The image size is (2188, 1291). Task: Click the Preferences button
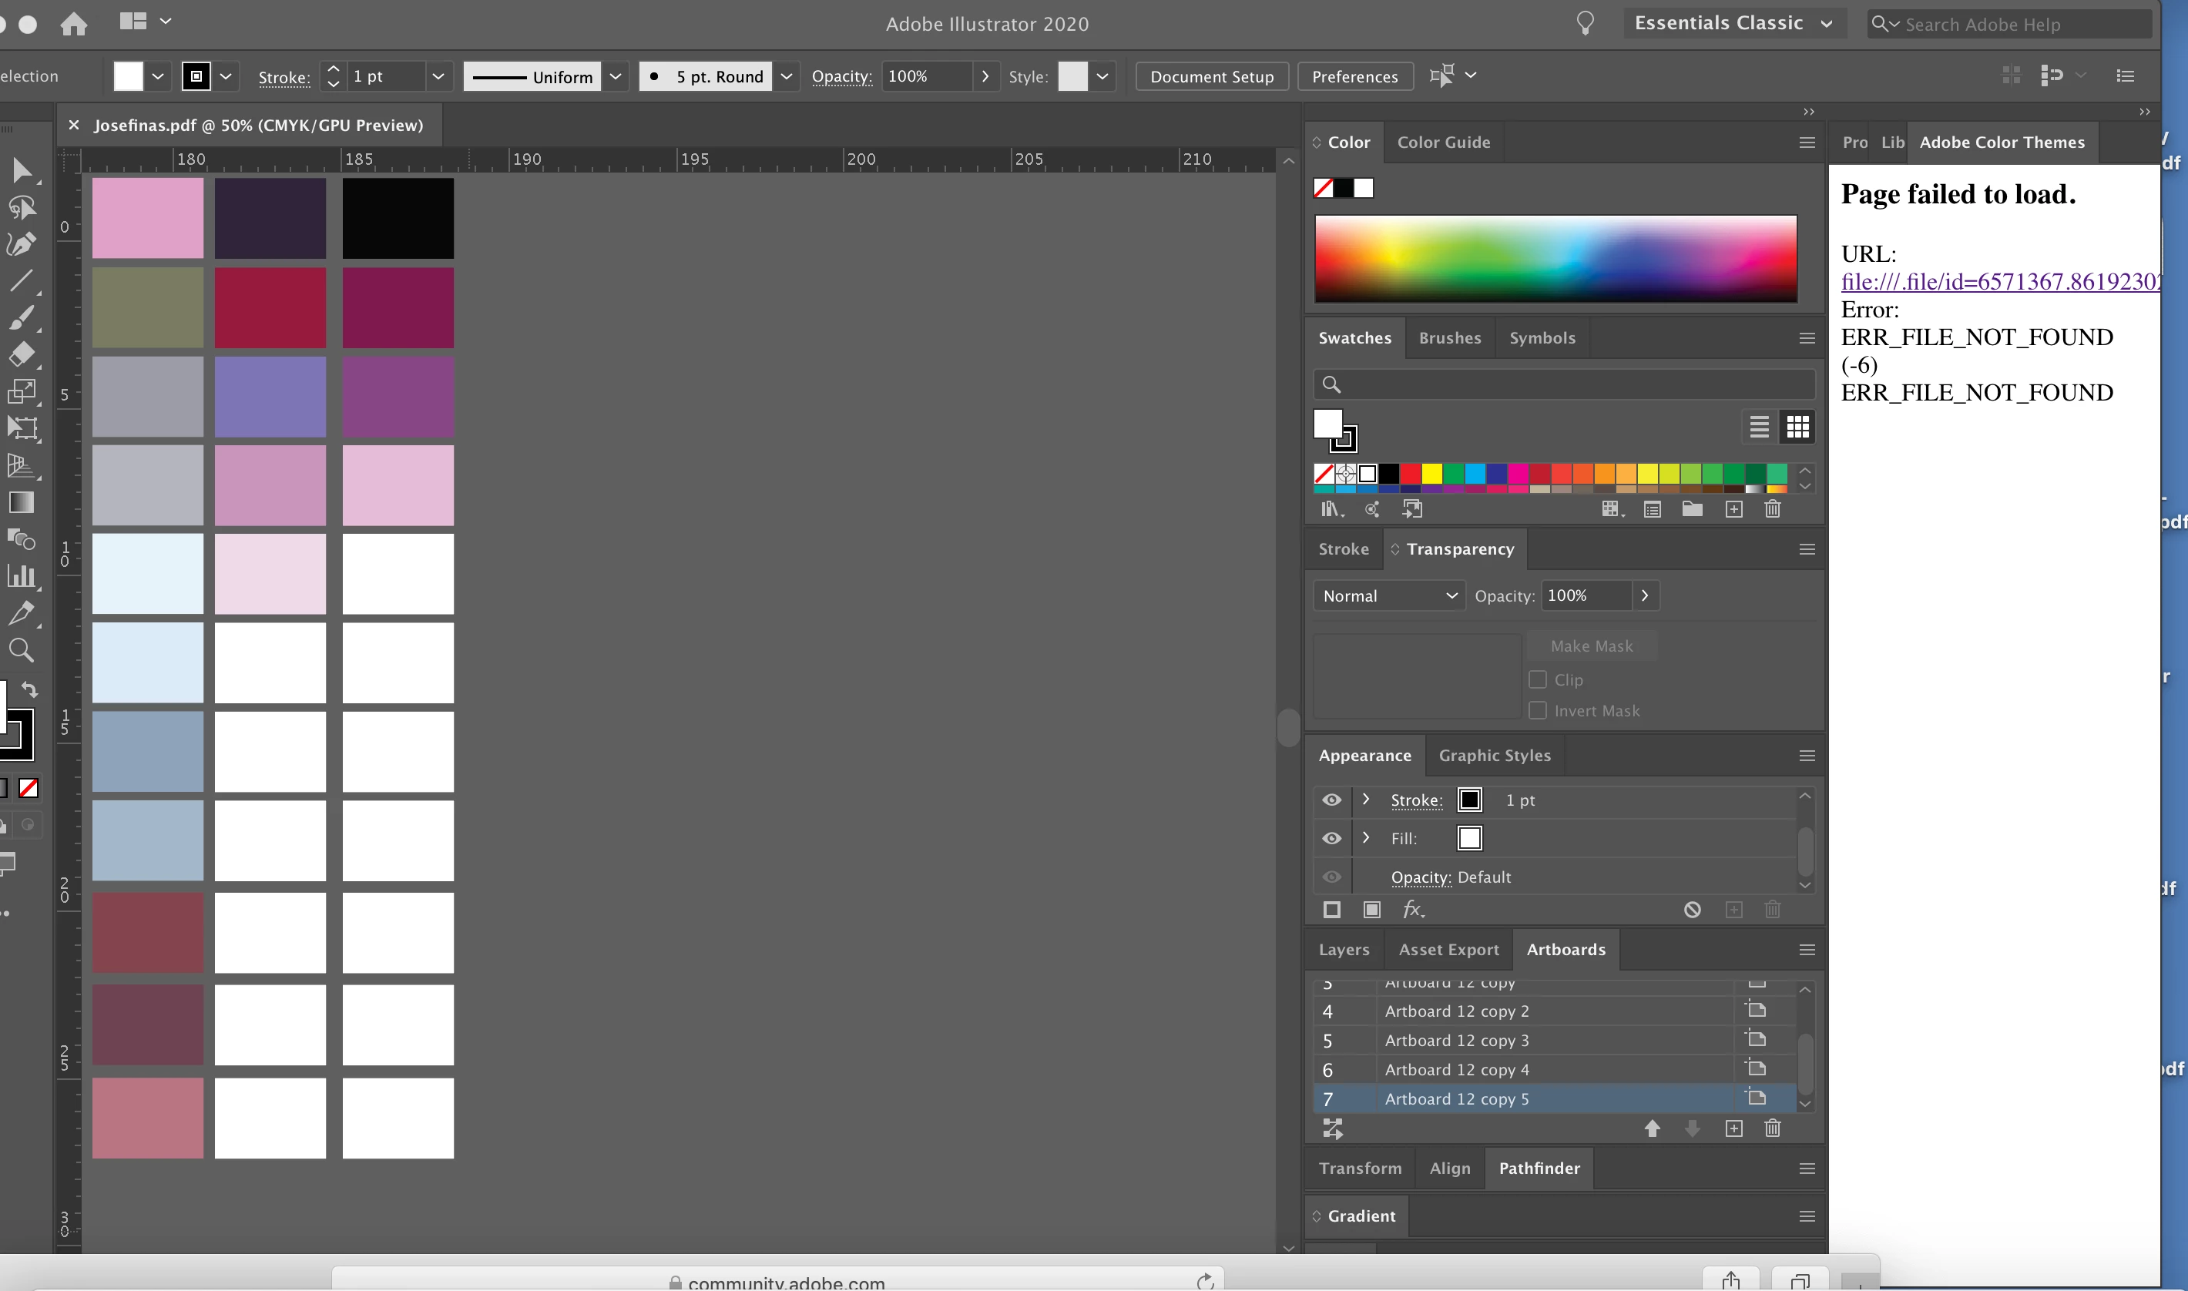tap(1354, 76)
